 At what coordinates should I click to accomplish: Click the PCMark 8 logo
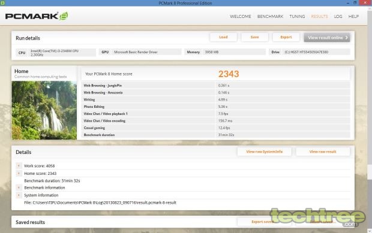pyautogui.click(x=37, y=16)
